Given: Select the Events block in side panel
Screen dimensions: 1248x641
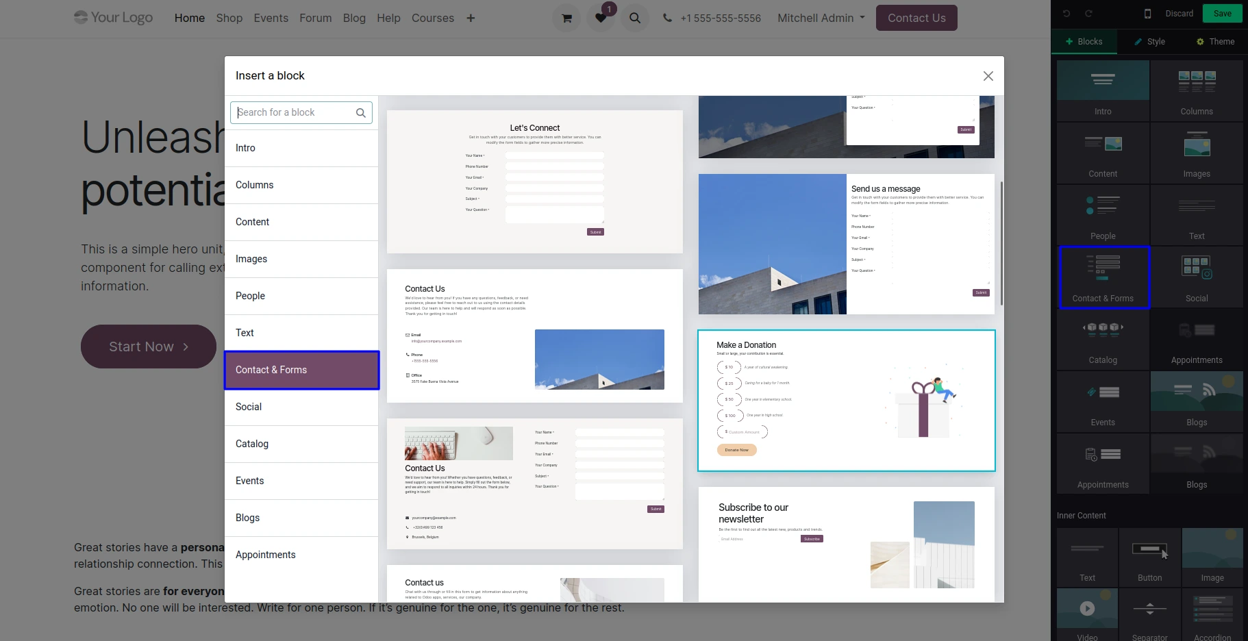Looking at the screenshot, I should click(1103, 402).
